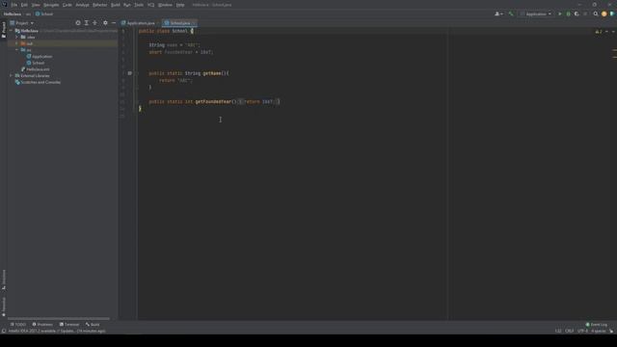This screenshot has height=347, width=617.
Task: Open the File menu
Action: coord(14,5)
